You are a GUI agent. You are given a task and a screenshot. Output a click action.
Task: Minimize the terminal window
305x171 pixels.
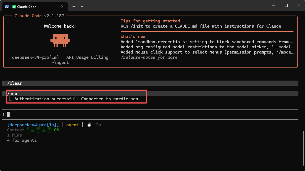point(274,5)
